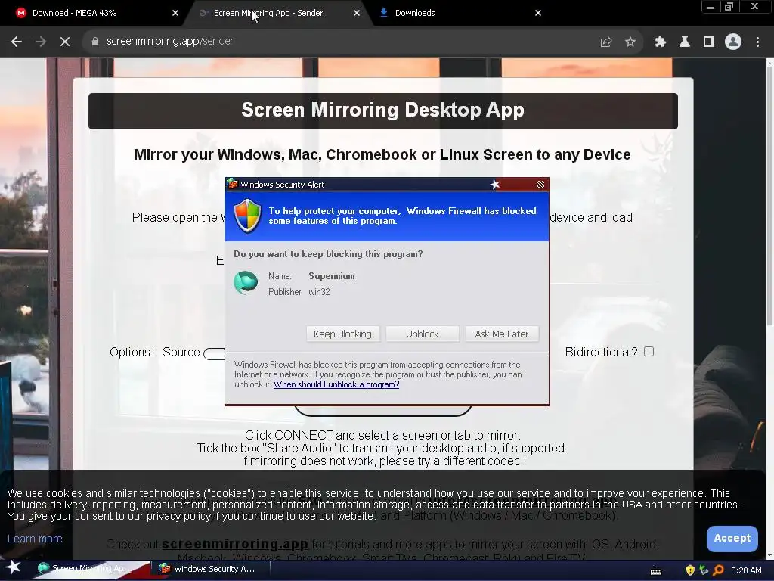Click the download icon on Downloads tab
This screenshot has height=581, width=774.
383,13
